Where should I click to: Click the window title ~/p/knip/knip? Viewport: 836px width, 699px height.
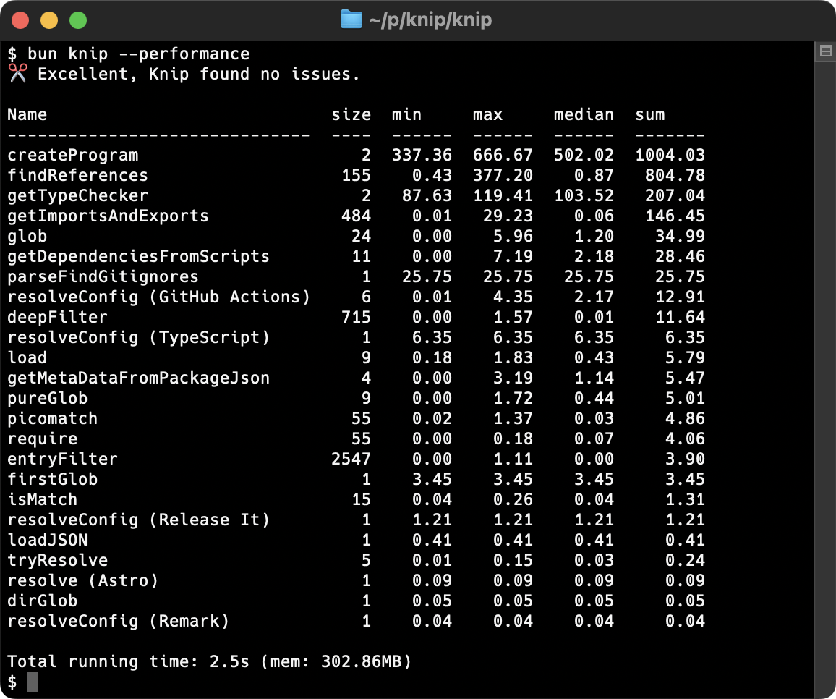tap(430, 20)
